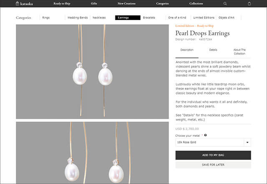Open the Ready to Ship menu

pyautogui.click(x=63, y=4)
